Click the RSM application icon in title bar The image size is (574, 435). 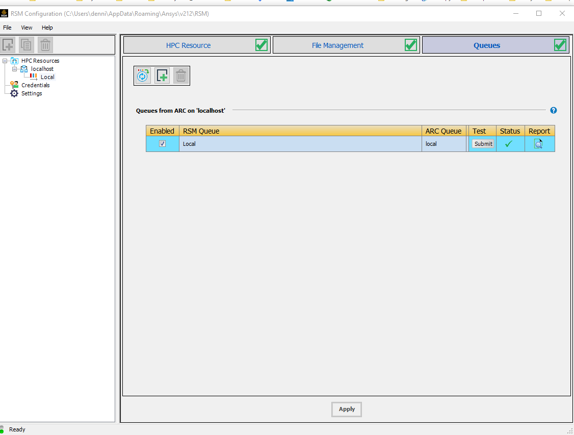4,14
